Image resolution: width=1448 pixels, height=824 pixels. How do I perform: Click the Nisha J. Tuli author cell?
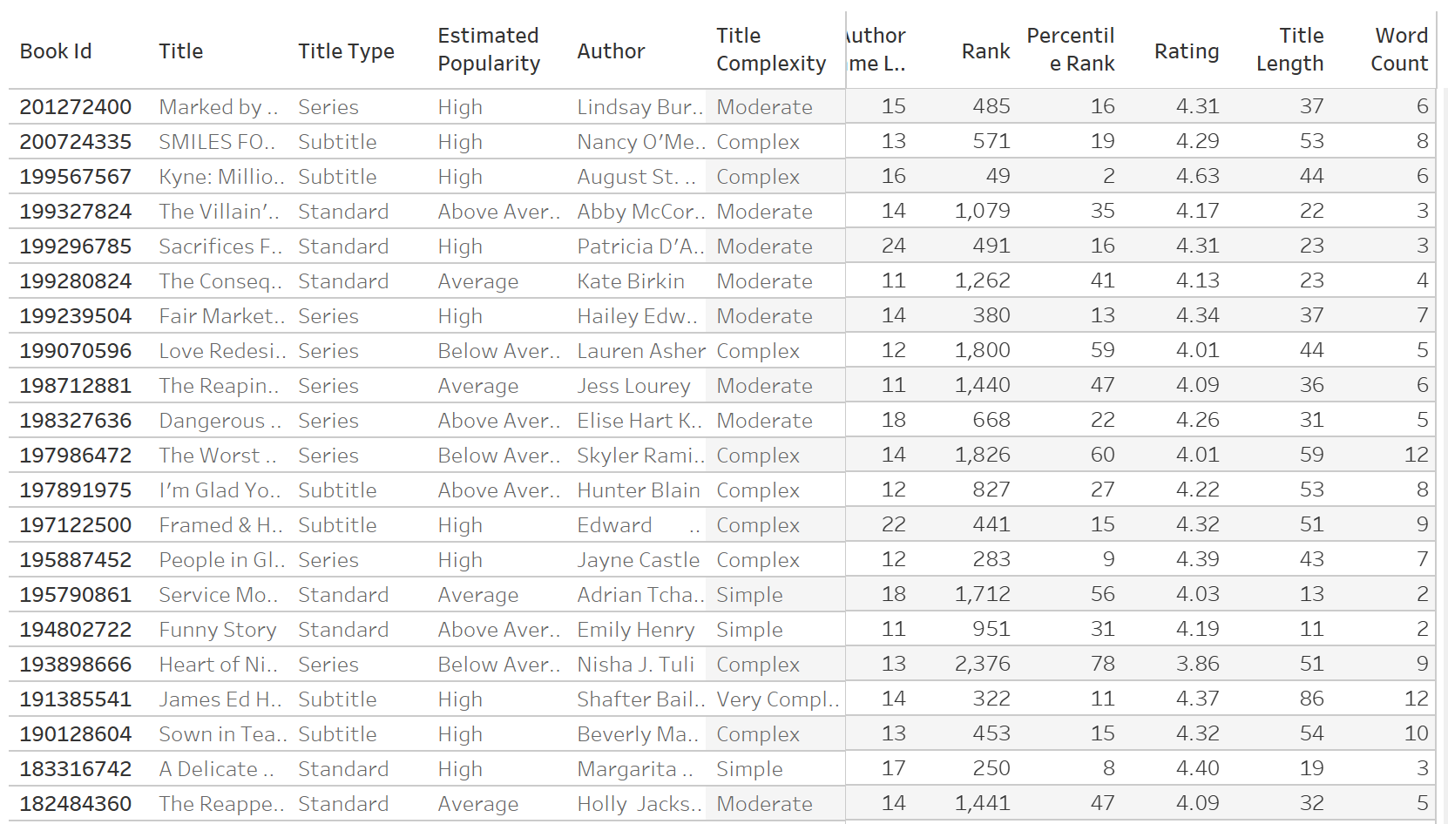point(636,665)
